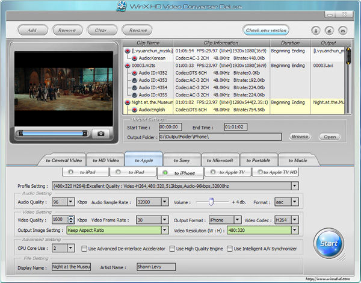Select Audio:English track radio
Image resolution: width=361 pixels, height=283 pixels.
click(x=134, y=110)
